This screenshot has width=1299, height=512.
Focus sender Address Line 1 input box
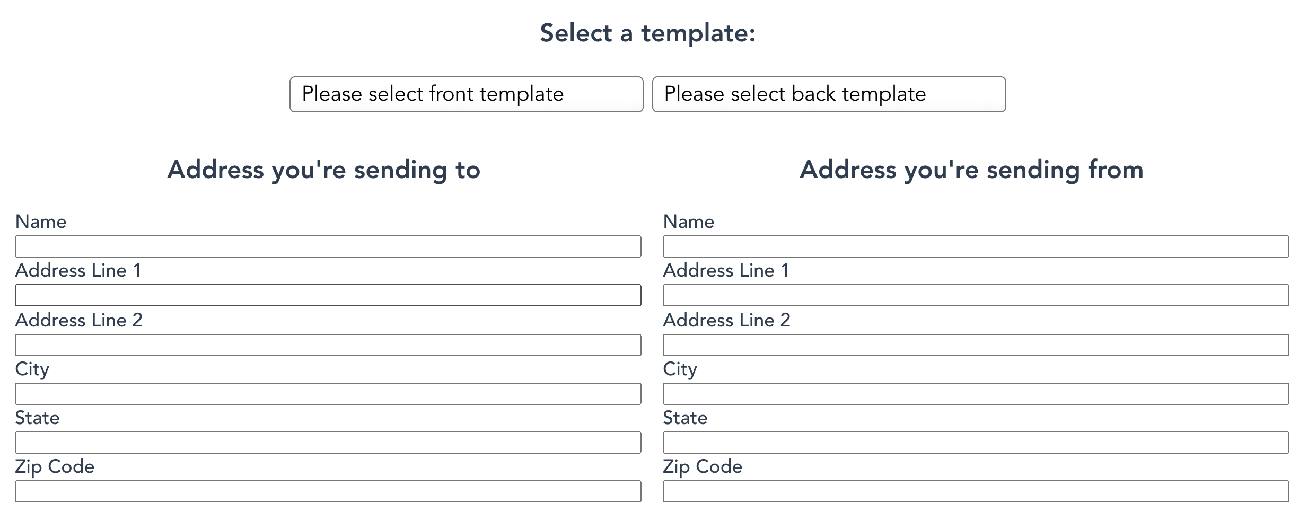tap(976, 295)
